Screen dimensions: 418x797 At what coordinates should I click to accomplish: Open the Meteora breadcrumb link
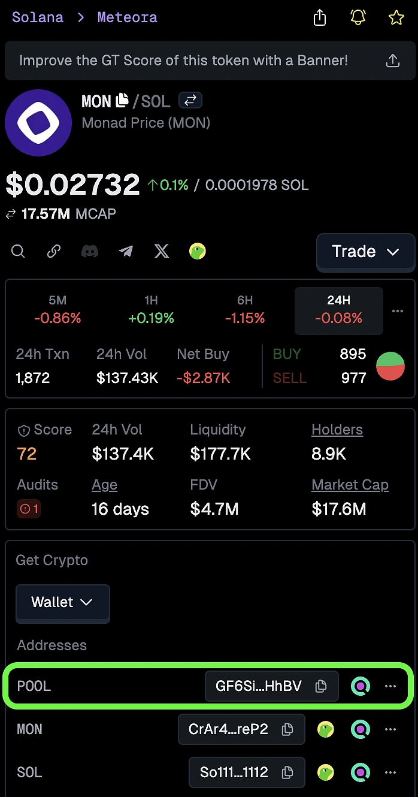[x=127, y=17]
